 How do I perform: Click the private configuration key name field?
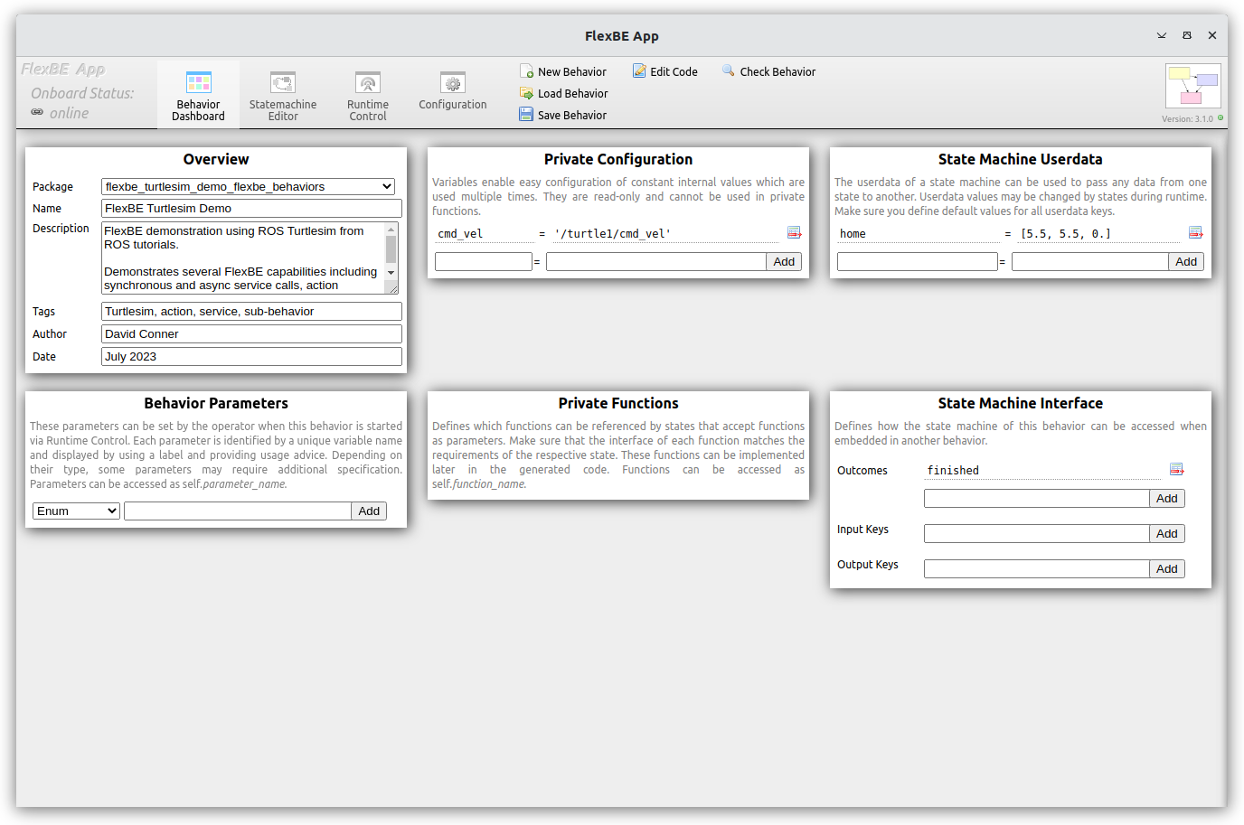point(484,261)
